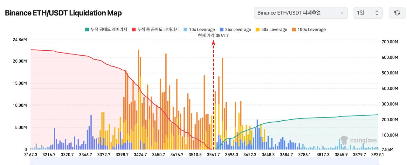Toggle the 100x Leverage legend series
This screenshot has height=165, width=407.
coord(308,29)
